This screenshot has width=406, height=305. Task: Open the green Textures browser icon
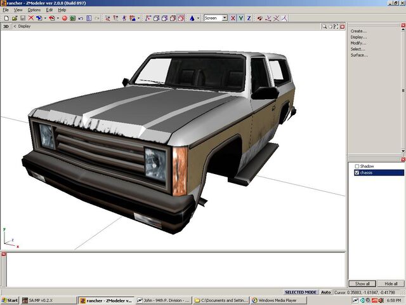click(x=73, y=18)
